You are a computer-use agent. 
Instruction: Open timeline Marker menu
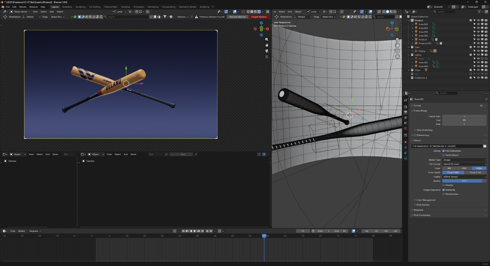tap(21, 231)
